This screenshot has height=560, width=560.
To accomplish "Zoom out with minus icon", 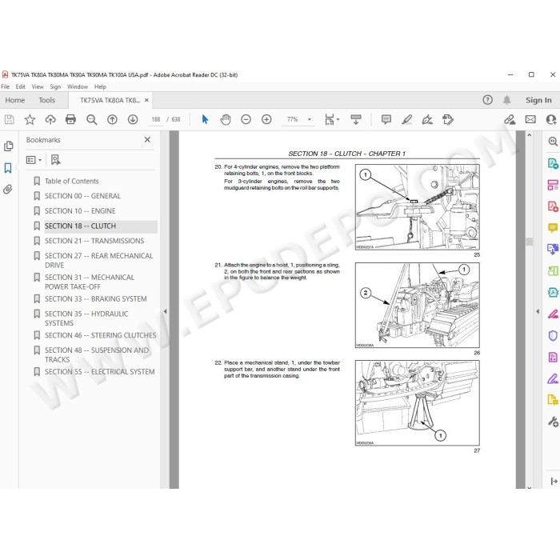I will pos(246,119).
